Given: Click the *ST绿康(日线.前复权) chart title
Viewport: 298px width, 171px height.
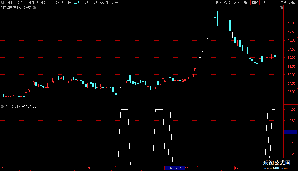Looking at the screenshot, I should (16, 8).
